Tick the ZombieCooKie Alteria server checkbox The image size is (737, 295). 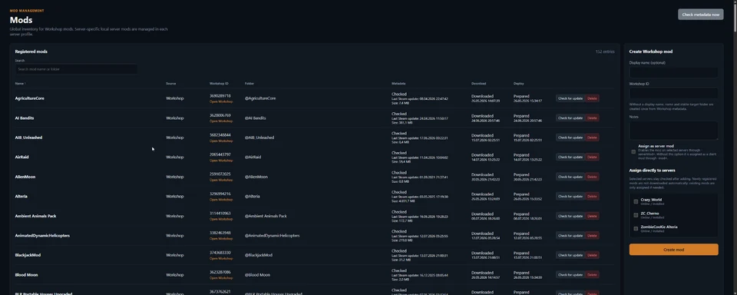click(636, 229)
